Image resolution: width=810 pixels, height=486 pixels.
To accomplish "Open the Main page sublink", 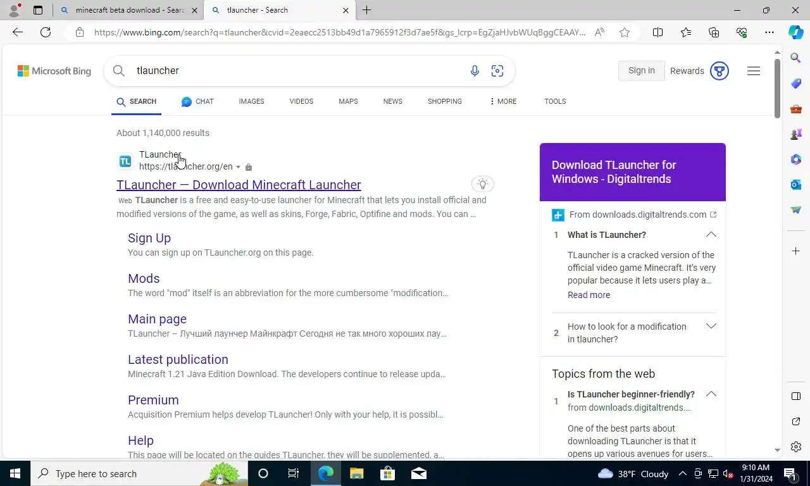I will coord(157,319).
